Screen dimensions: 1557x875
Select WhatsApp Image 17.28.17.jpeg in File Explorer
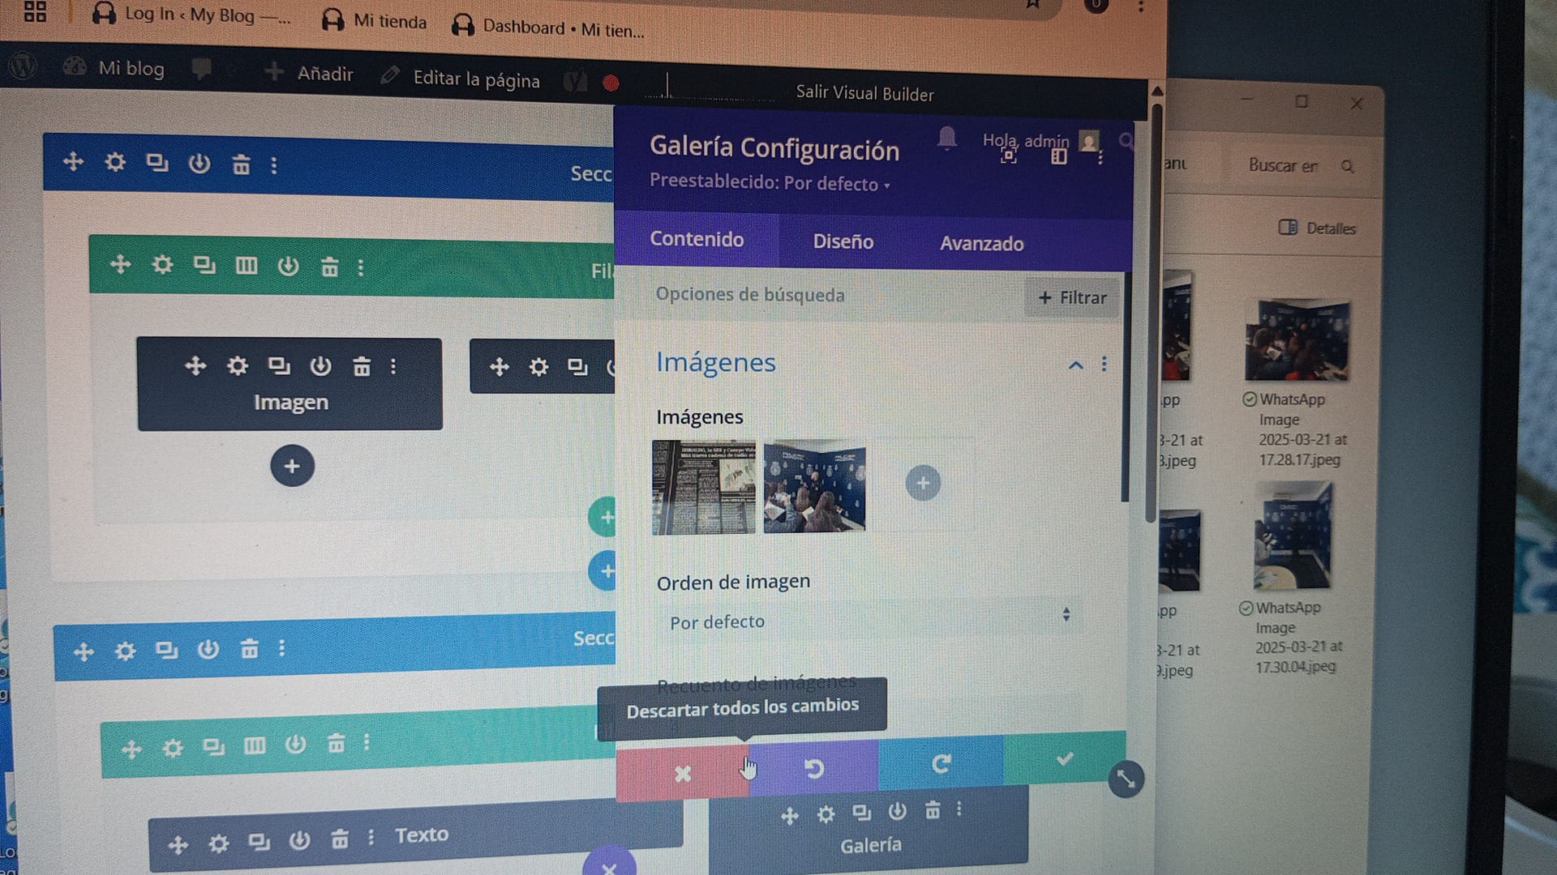1298,382
